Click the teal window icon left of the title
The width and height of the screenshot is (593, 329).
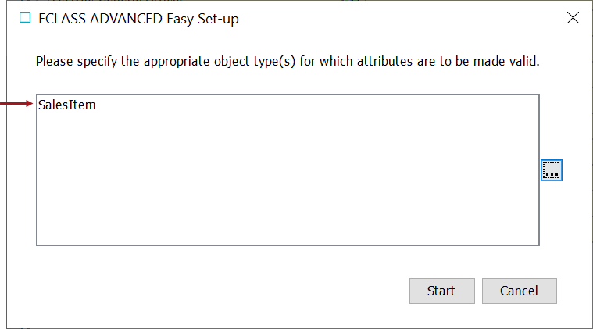click(x=25, y=17)
